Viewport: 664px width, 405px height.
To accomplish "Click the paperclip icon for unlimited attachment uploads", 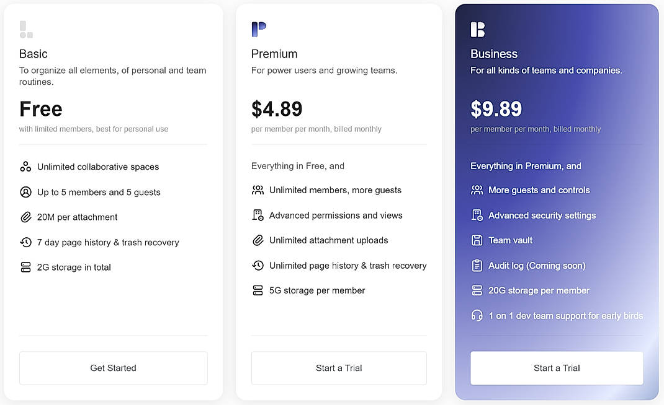I will [258, 240].
